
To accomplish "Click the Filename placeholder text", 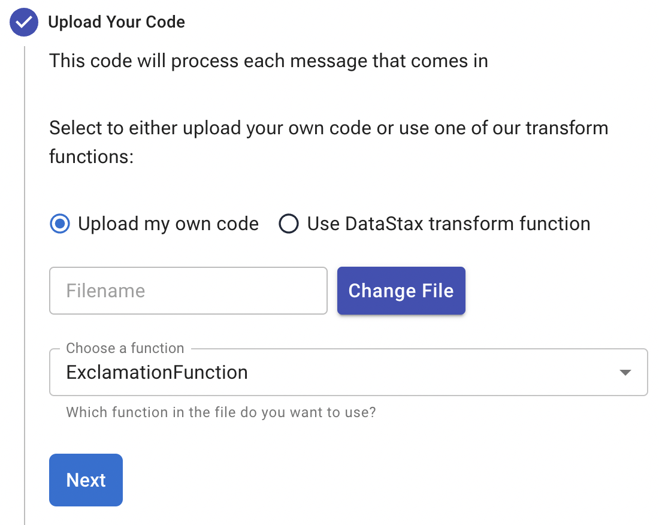I will pos(105,291).
